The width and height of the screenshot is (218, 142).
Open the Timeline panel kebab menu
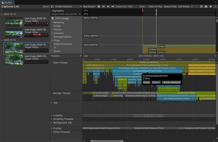click(x=215, y=56)
